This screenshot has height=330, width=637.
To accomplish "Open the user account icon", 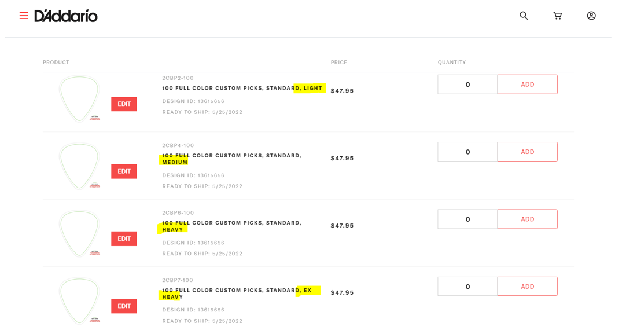I will 591,16.
